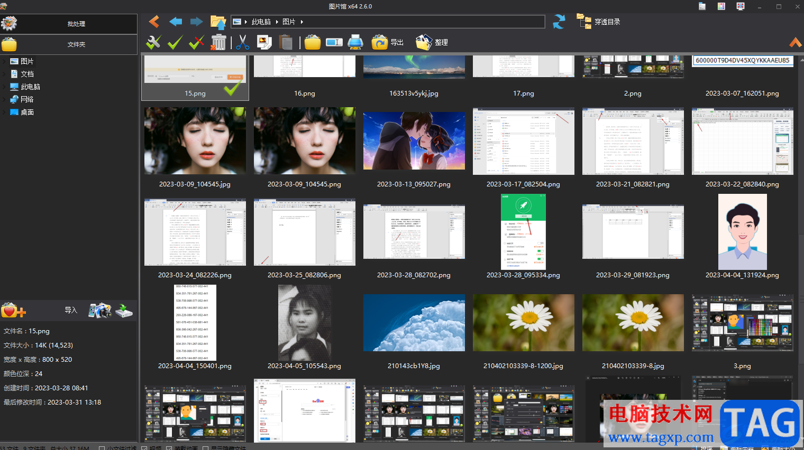Image resolution: width=804 pixels, height=450 pixels.
Task: Open the wrench-and-checkmark selection tool
Action: pyautogui.click(x=153, y=42)
